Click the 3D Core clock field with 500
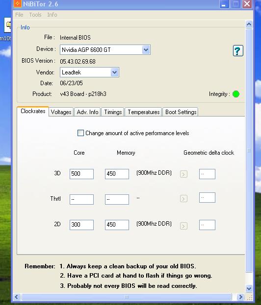The width and height of the screenshot is (261, 305). pos(81,174)
